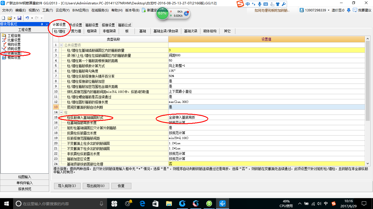Click the 恢复 button
373x209 pixels.
(121, 186)
